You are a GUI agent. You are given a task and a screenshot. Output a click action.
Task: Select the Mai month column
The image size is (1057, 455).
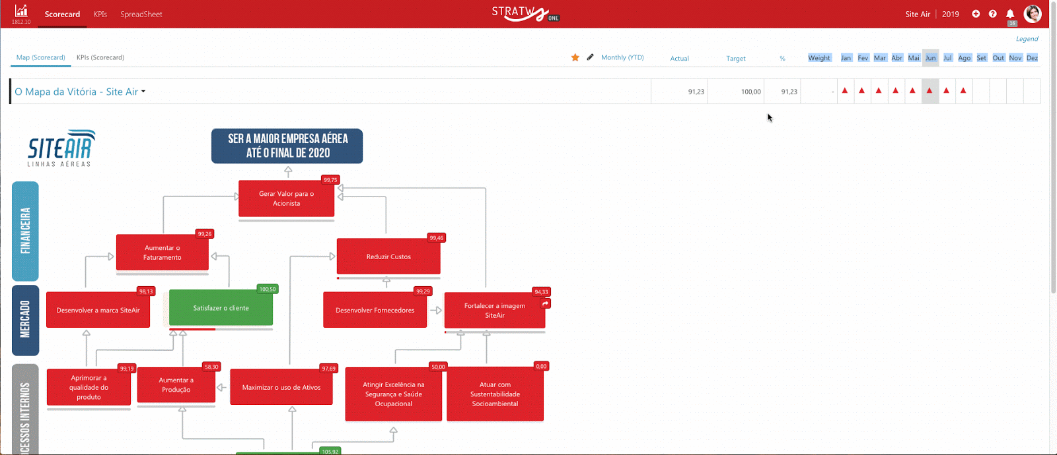pyautogui.click(x=914, y=58)
